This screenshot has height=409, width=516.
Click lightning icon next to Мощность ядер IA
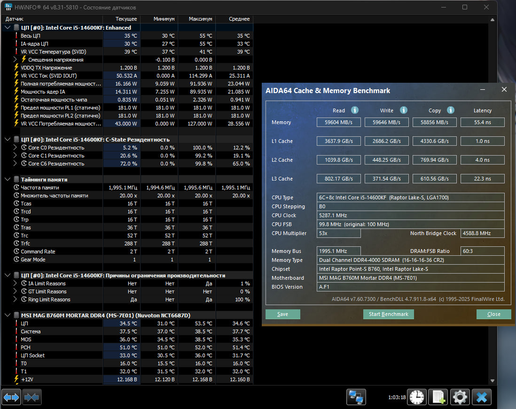16,92
